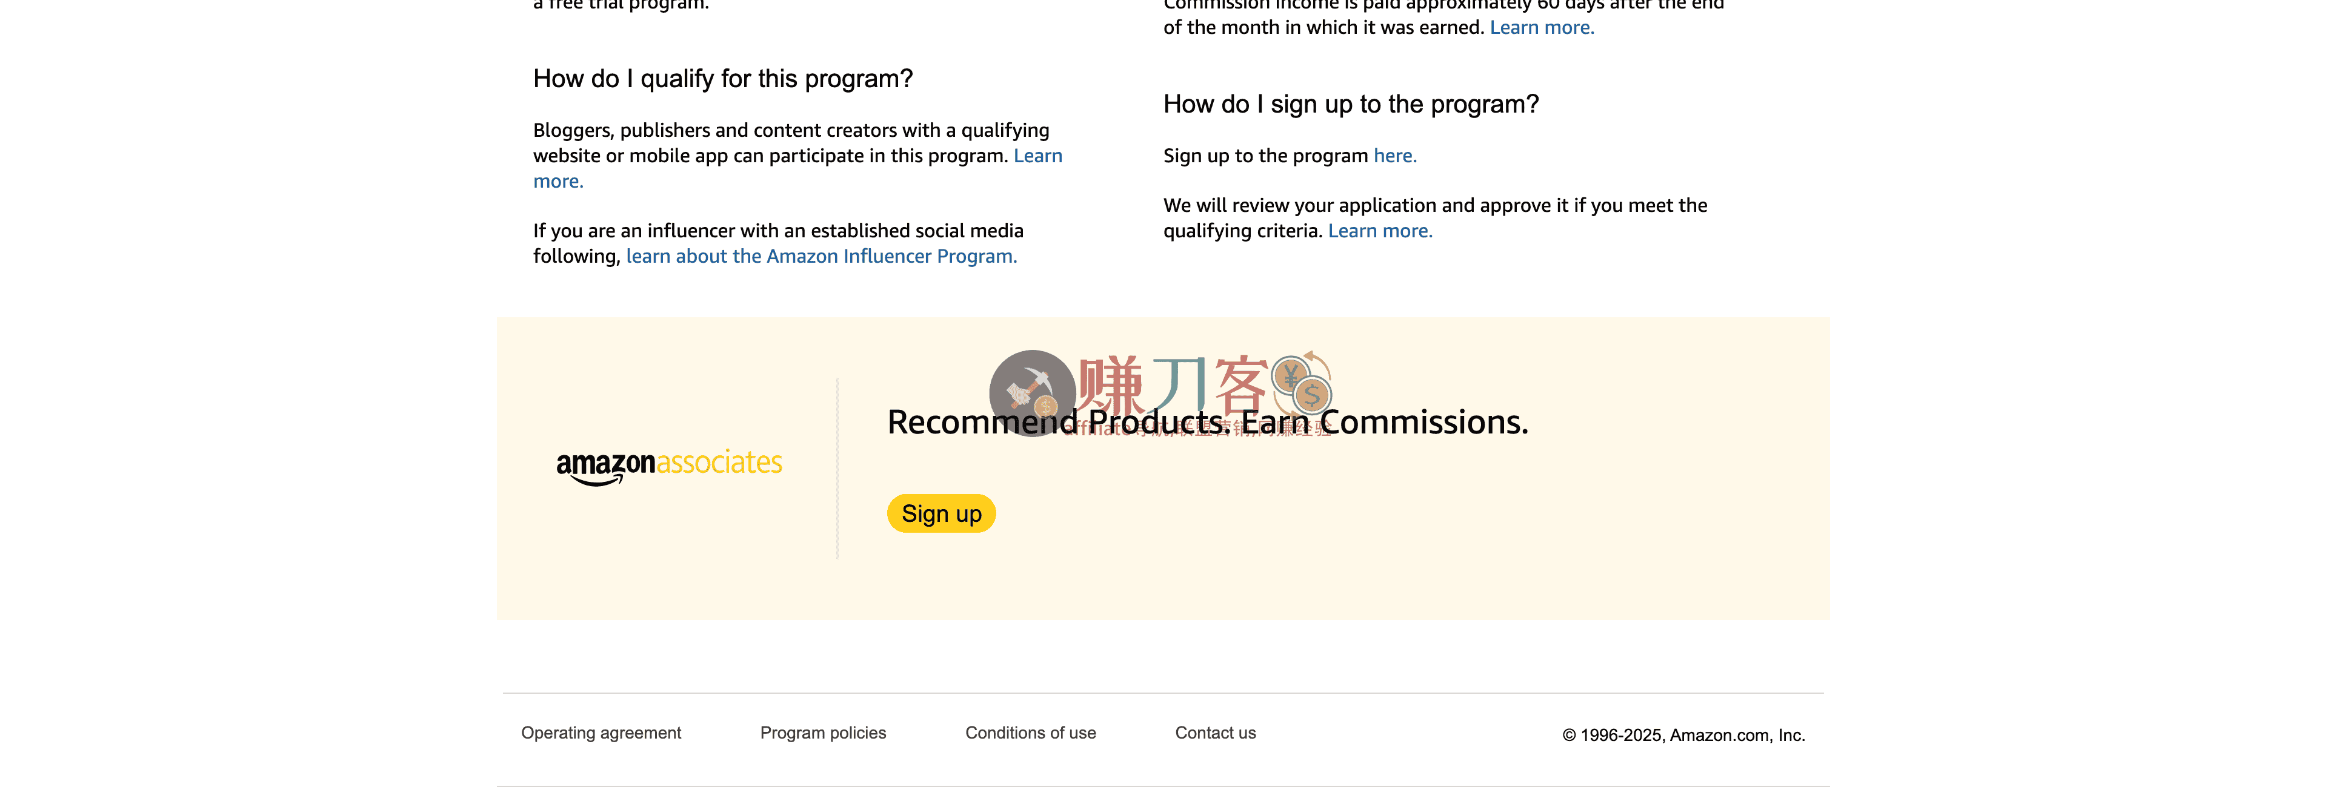2327x787 pixels.
Task: View the Program policies
Action: click(823, 733)
